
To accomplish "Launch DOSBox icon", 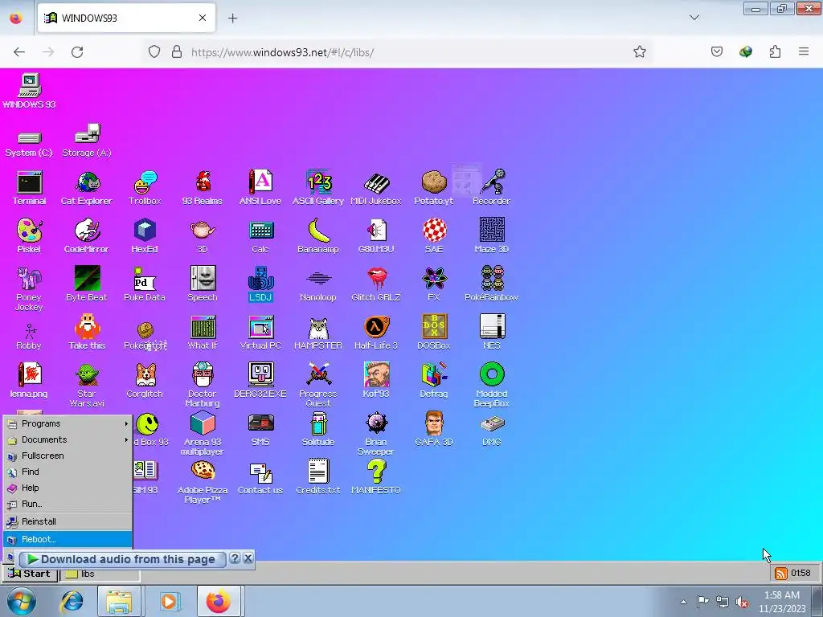I will (434, 332).
